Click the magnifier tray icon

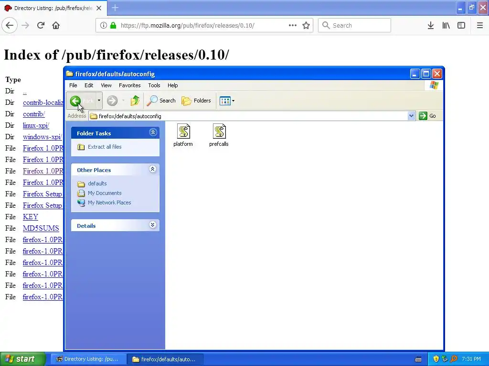click(x=454, y=359)
